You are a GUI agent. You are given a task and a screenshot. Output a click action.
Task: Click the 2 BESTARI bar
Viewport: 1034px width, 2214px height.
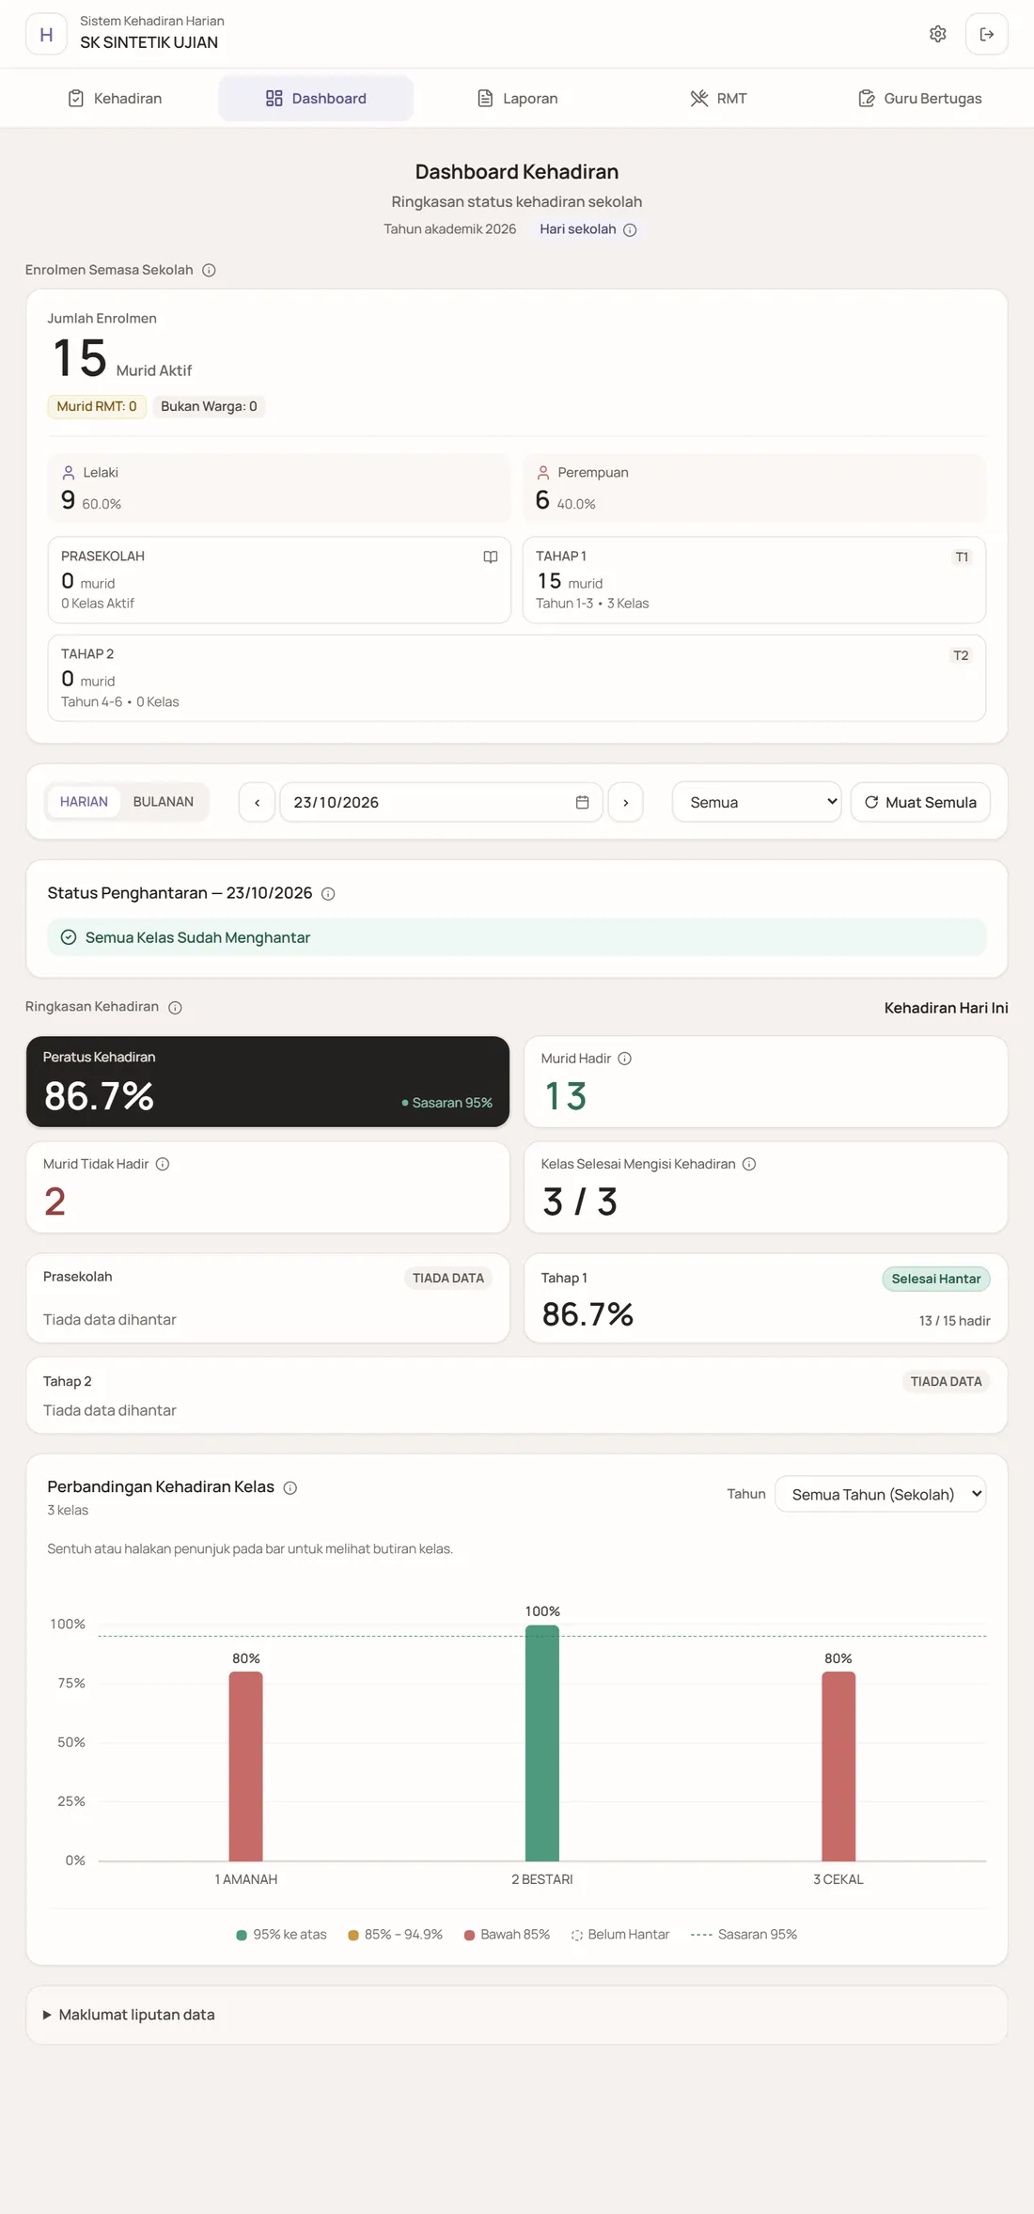click(542, 1743)
